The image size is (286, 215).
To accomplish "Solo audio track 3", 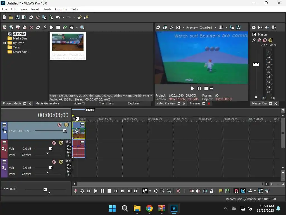I will pos(61,162).
